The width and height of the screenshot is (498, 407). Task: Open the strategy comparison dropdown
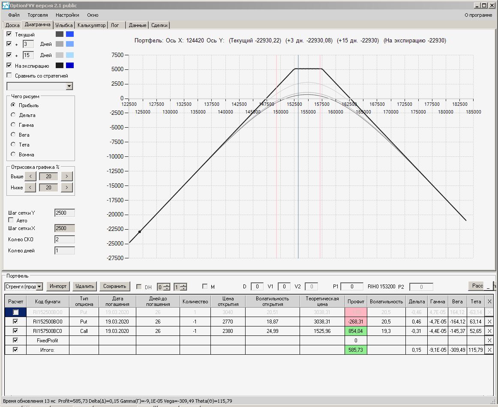tap(69, 87)
